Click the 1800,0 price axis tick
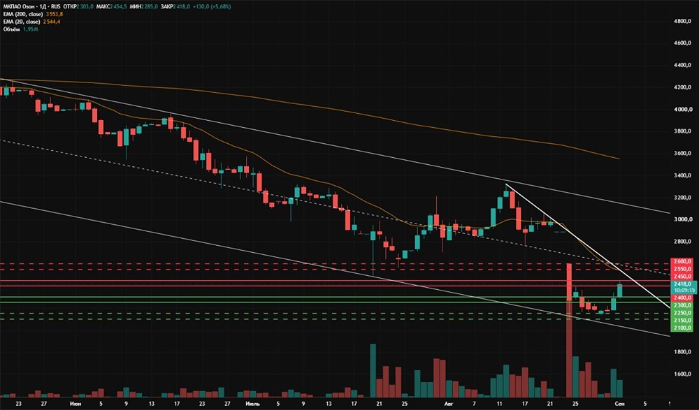 pos(682,352)
